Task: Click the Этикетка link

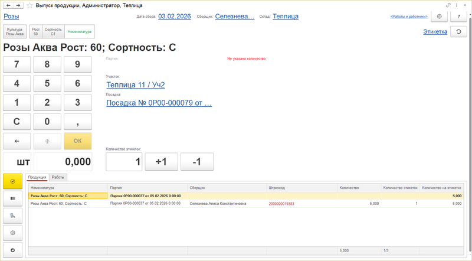Action: pos(435,32)
